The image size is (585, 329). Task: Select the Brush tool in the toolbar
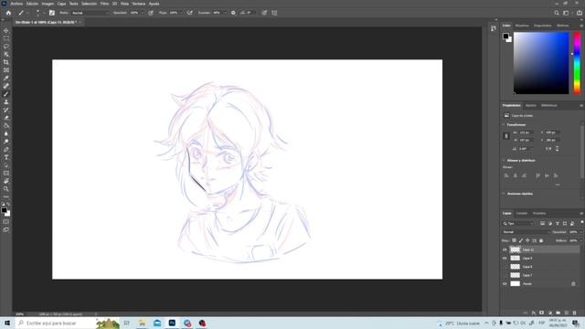point(6,94)
